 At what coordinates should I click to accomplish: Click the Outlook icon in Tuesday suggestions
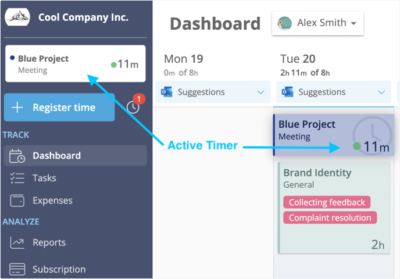point(288,92)
